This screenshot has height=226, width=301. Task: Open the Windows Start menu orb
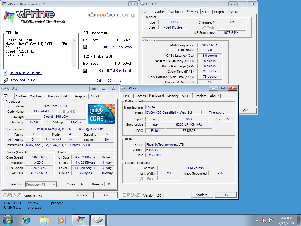[x=8, y=220]
